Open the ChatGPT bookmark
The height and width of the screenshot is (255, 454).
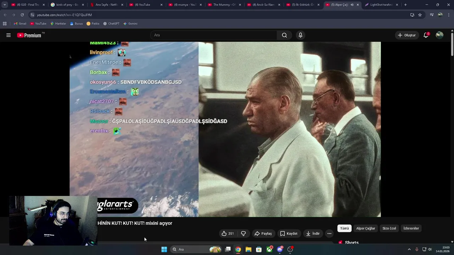[111, 24]
